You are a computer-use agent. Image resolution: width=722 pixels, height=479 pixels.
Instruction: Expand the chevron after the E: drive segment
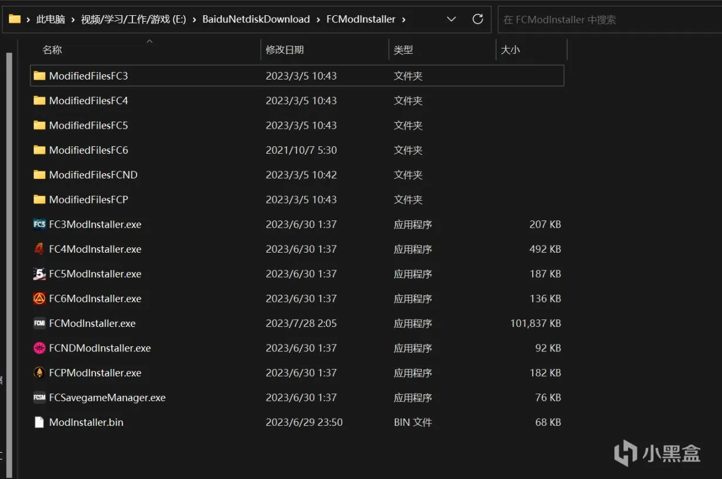195,19
